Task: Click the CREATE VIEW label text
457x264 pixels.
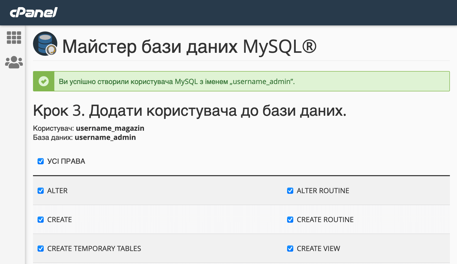Action: [318, 249]
